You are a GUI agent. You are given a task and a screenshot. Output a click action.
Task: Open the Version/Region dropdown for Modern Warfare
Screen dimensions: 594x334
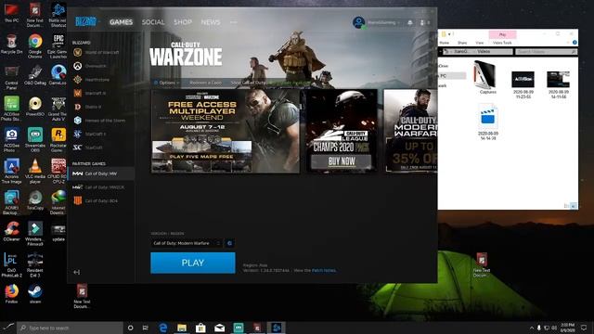187,243
